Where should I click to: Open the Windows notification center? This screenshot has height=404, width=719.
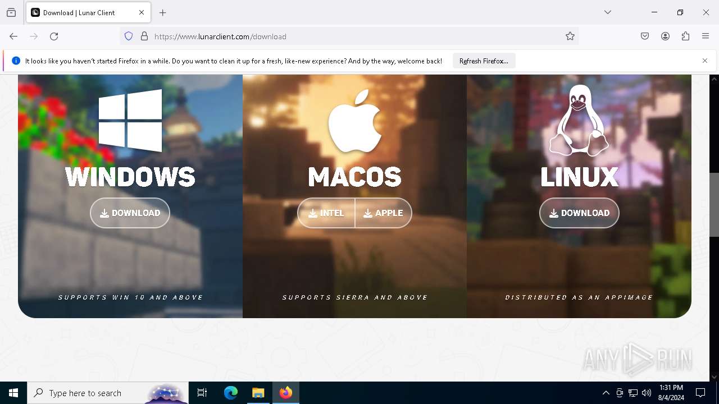(x=700, y=393)
